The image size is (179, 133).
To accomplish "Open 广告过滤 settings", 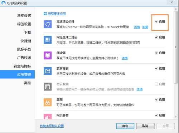I will click(x=24, y=58).
